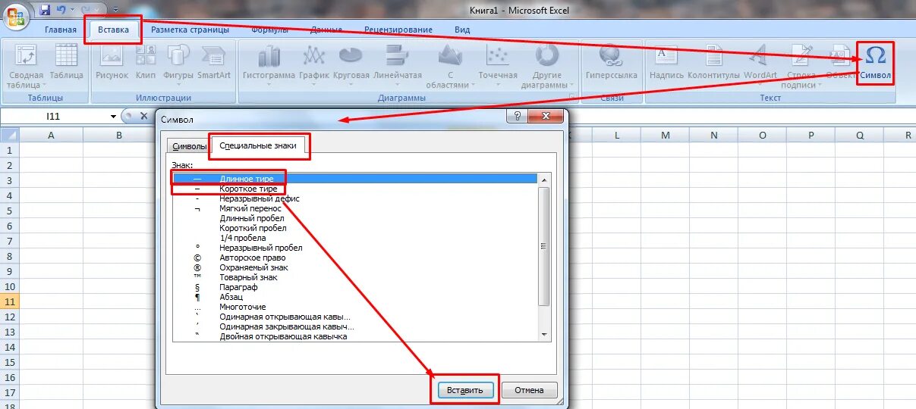Select the 'Абзац' symbol row

point(355,297)
